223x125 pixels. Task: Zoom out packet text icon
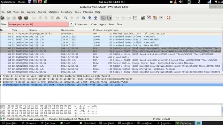[x=123, y=18]
